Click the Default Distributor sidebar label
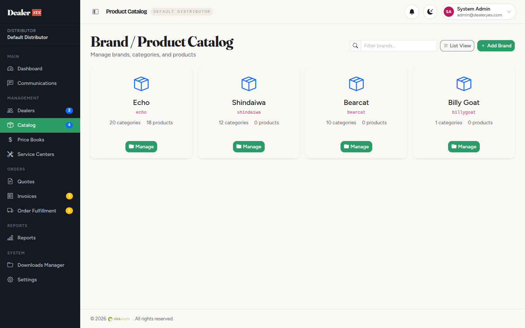The image size is (525, 328). tap(28, 37)
